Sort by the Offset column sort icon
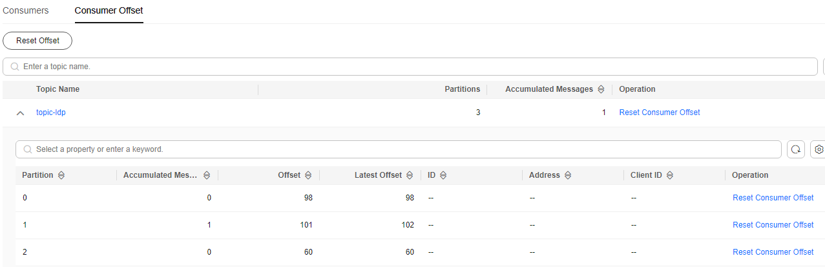The height and width of the screenshot is (267, 825). (x=308, y=175)
